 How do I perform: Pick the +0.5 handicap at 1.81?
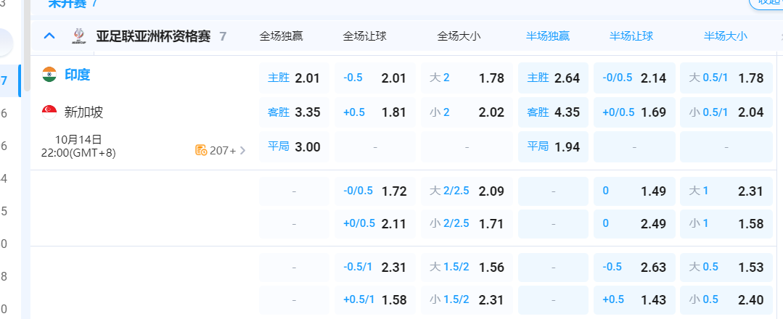[374, 112]
